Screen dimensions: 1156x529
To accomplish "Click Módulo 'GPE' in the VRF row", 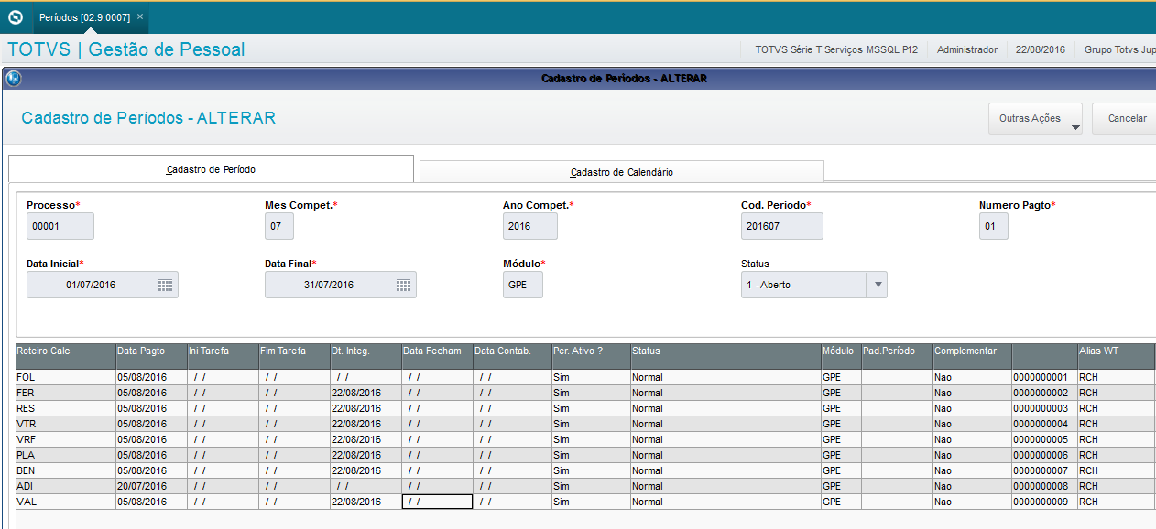I will point(842,439).
